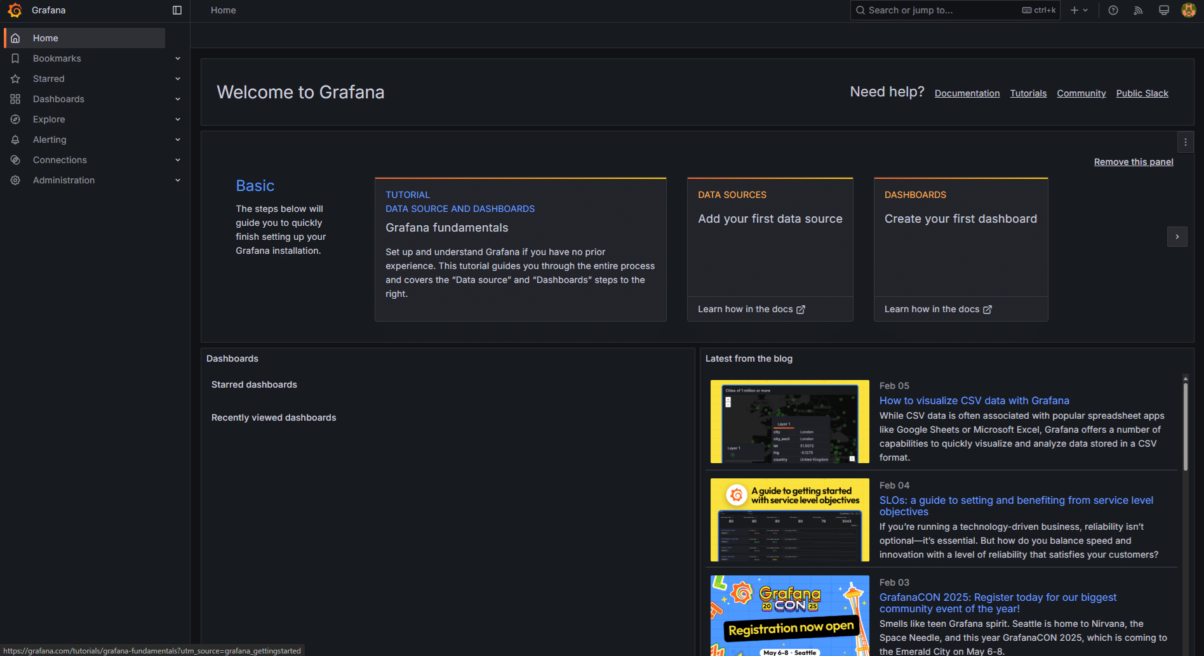Open the plus New menu
Screen dimensions: 1204x656
pos(1079,10)
